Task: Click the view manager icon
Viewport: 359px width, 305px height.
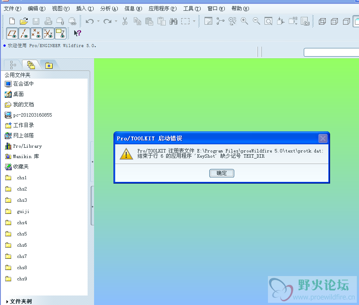Action: (305, 21)
